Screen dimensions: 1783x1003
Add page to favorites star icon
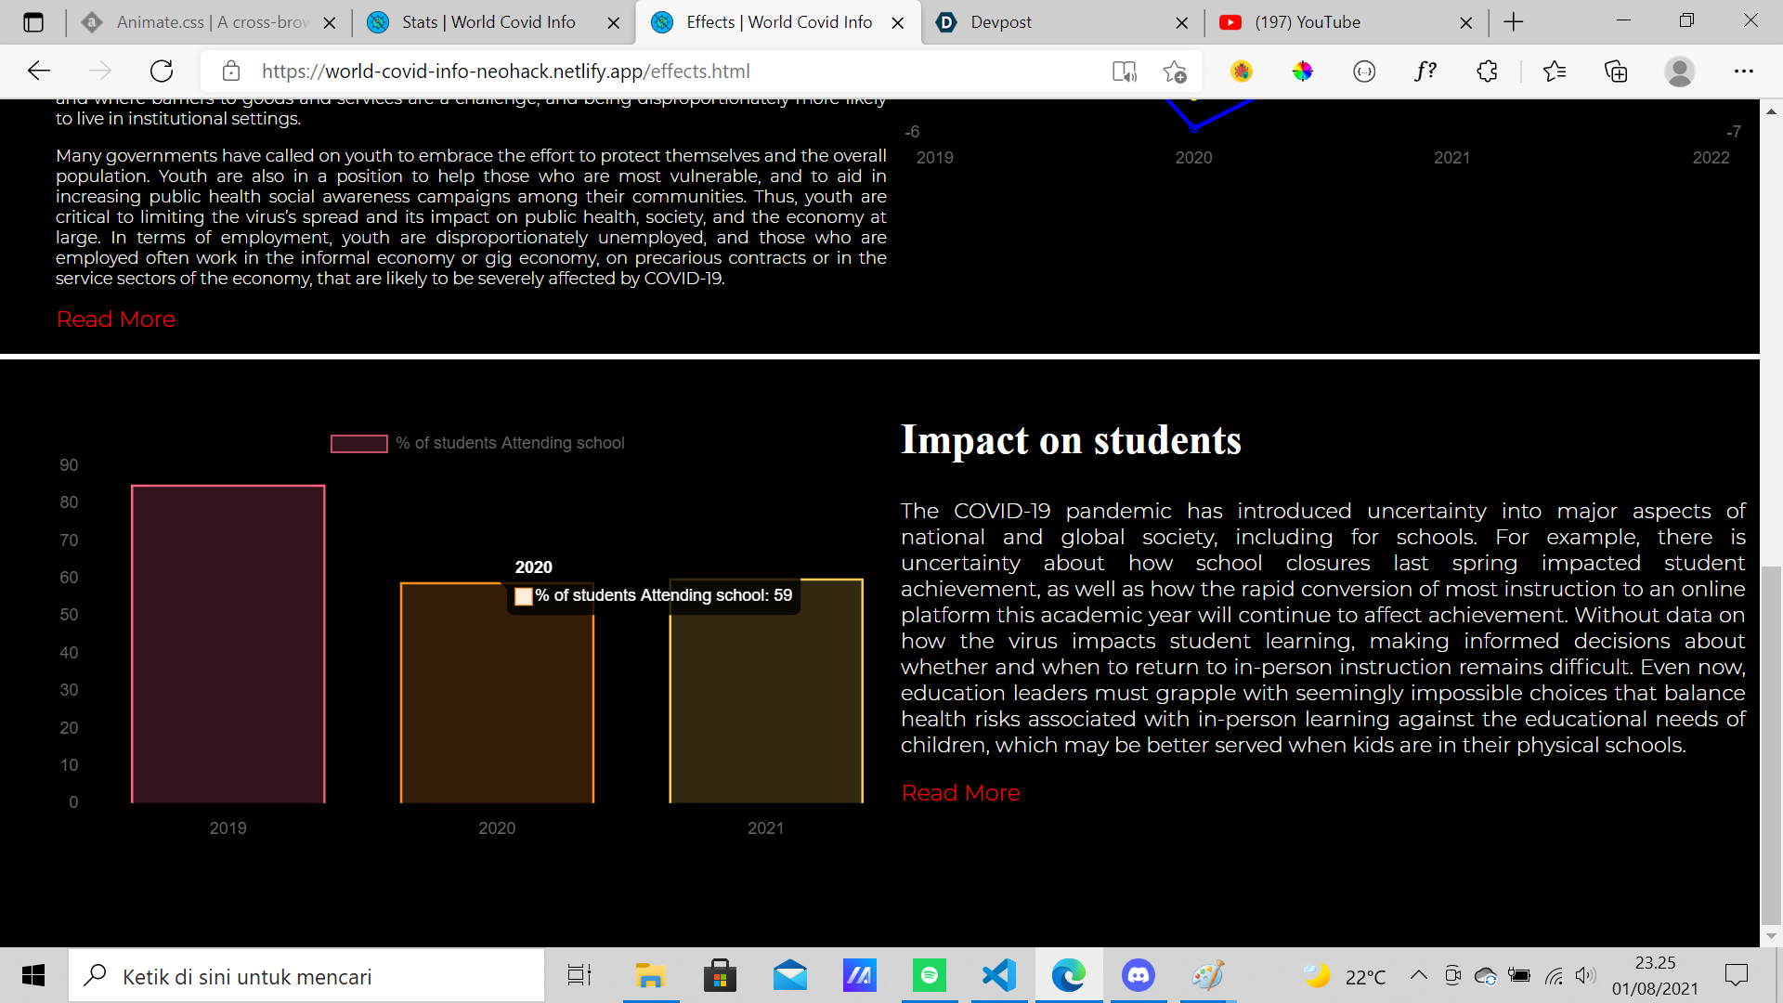tap(1175, 71)
